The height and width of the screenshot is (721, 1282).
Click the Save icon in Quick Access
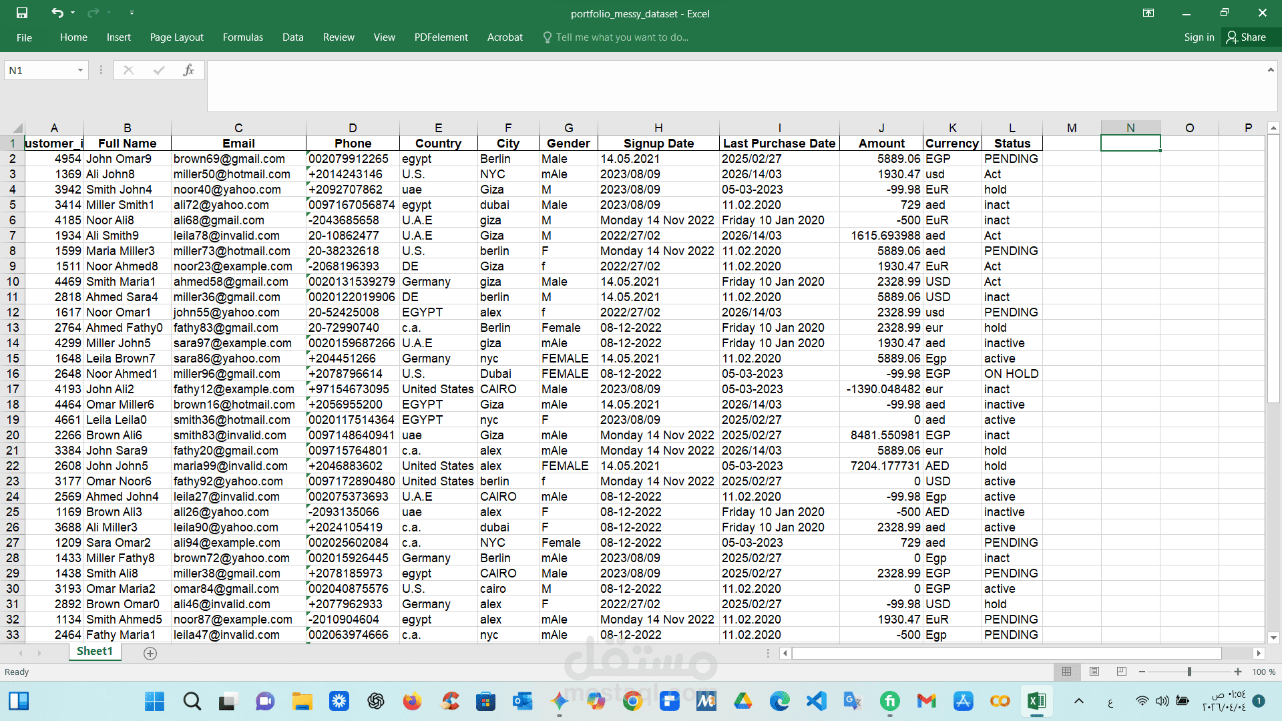pos(22,13)
